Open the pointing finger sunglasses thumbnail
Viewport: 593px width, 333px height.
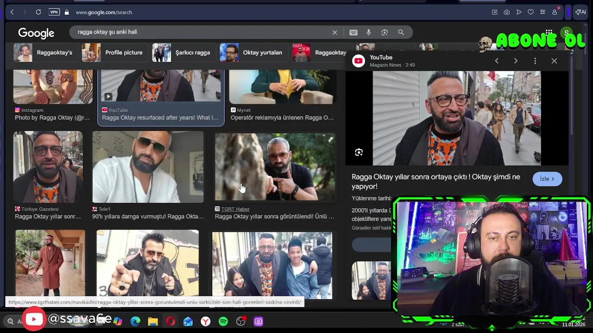click(x=148, y=263)
